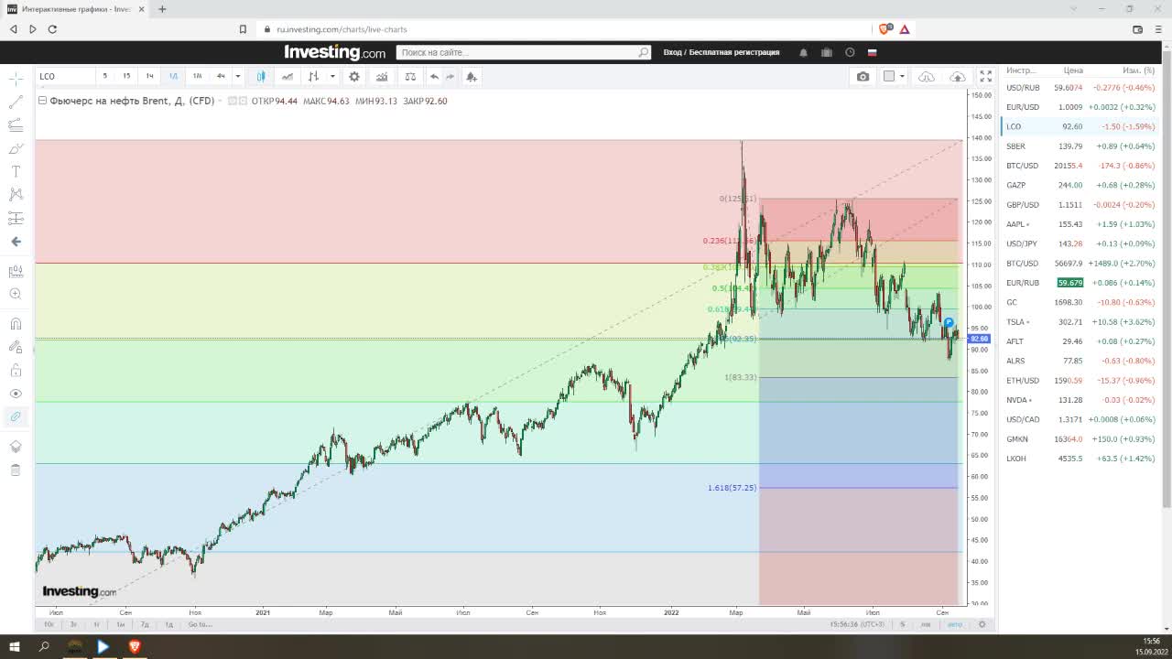Select the 1 hour interval

149,76
